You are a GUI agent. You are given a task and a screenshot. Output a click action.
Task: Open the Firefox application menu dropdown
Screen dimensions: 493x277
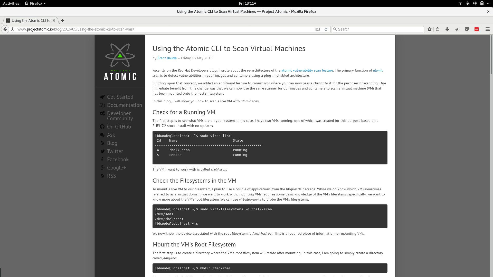pyautogui.click(x=35, y=3)
